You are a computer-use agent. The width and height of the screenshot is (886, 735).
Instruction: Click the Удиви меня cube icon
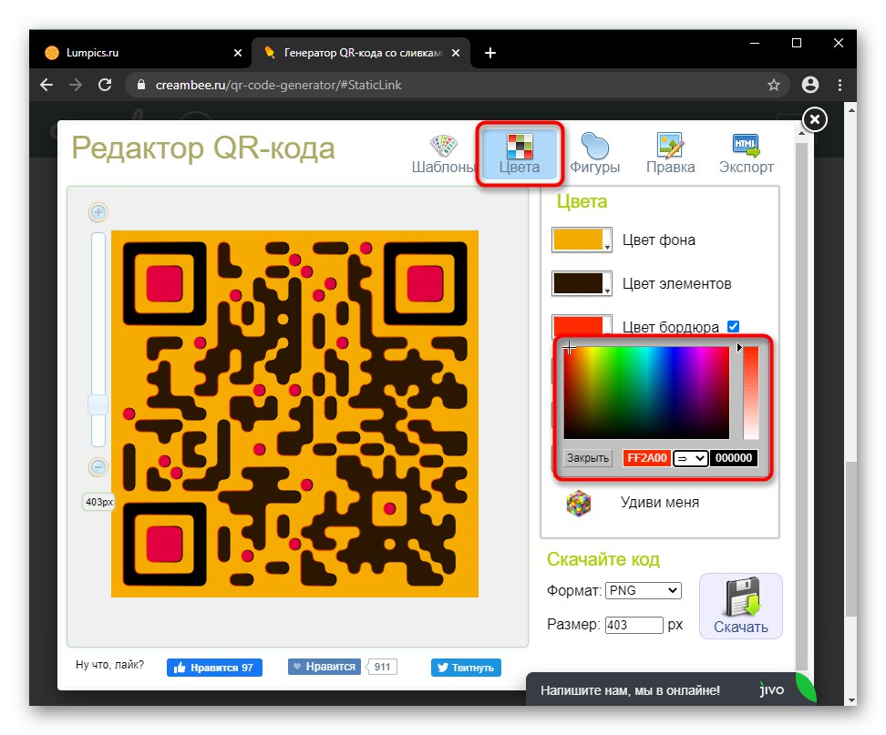[x=579, y=503]
